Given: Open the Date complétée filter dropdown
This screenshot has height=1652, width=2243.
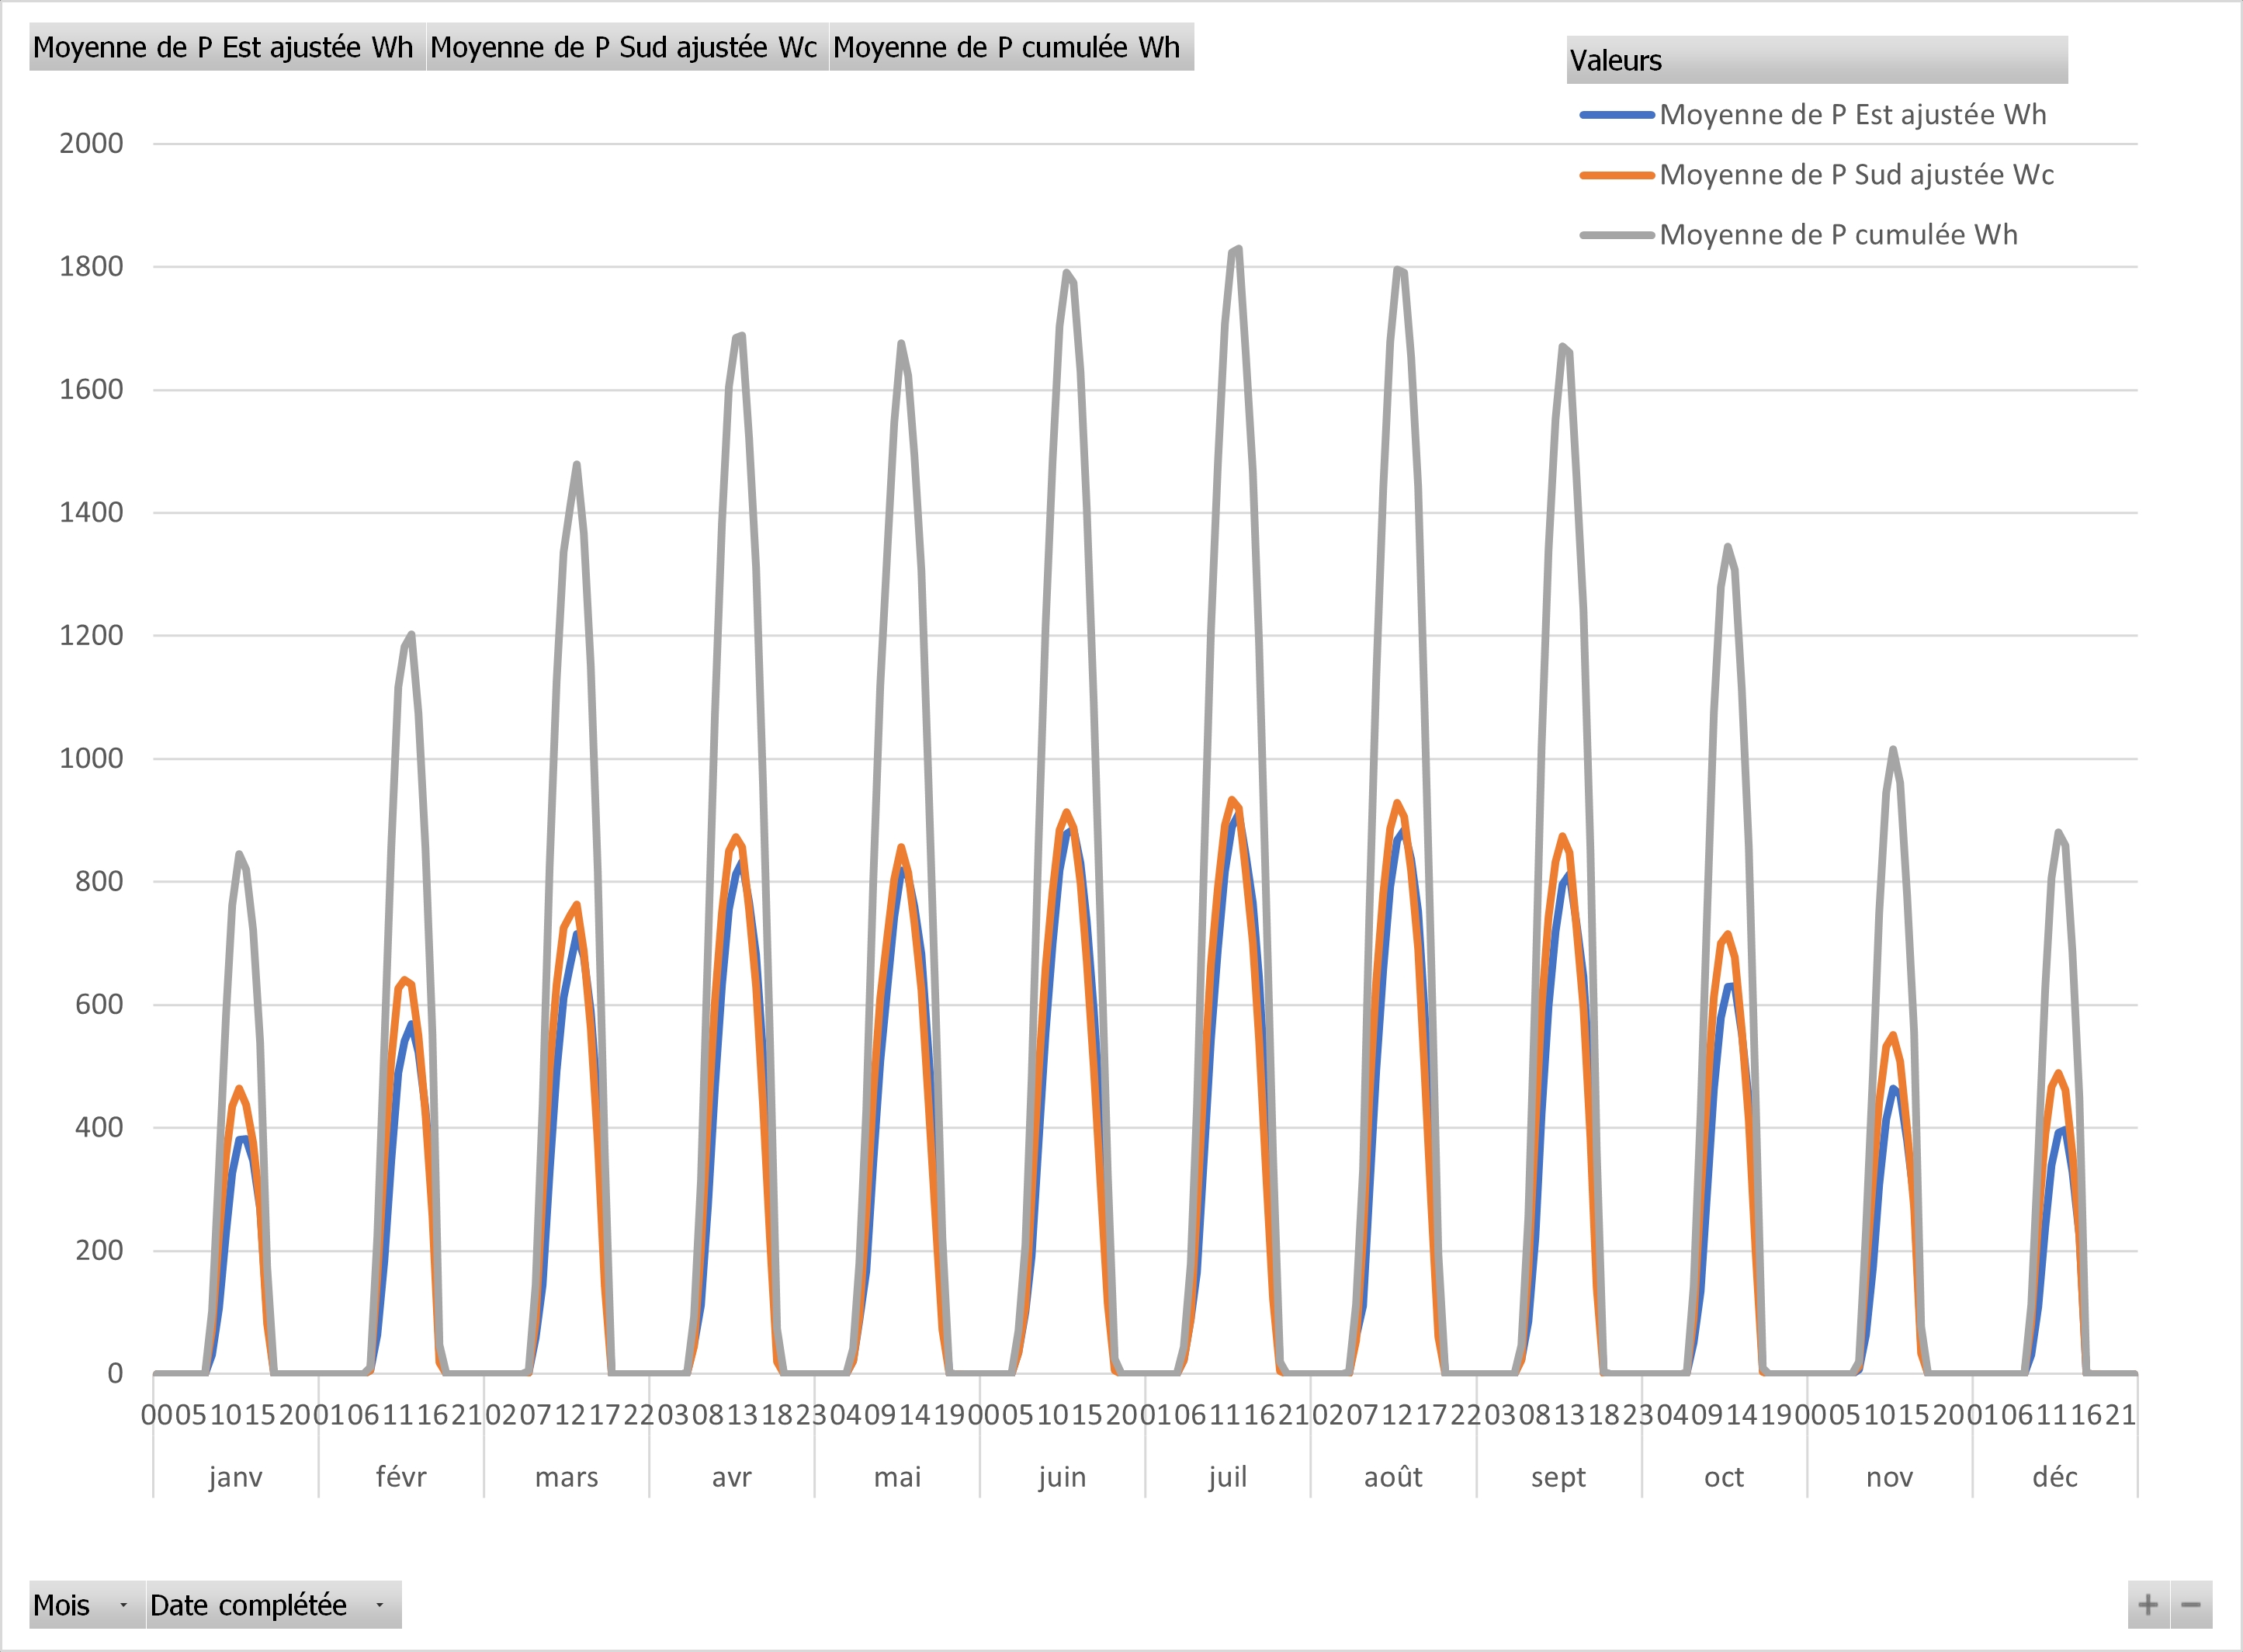Looking at the screenshot, I should (x=380, y=1605).
